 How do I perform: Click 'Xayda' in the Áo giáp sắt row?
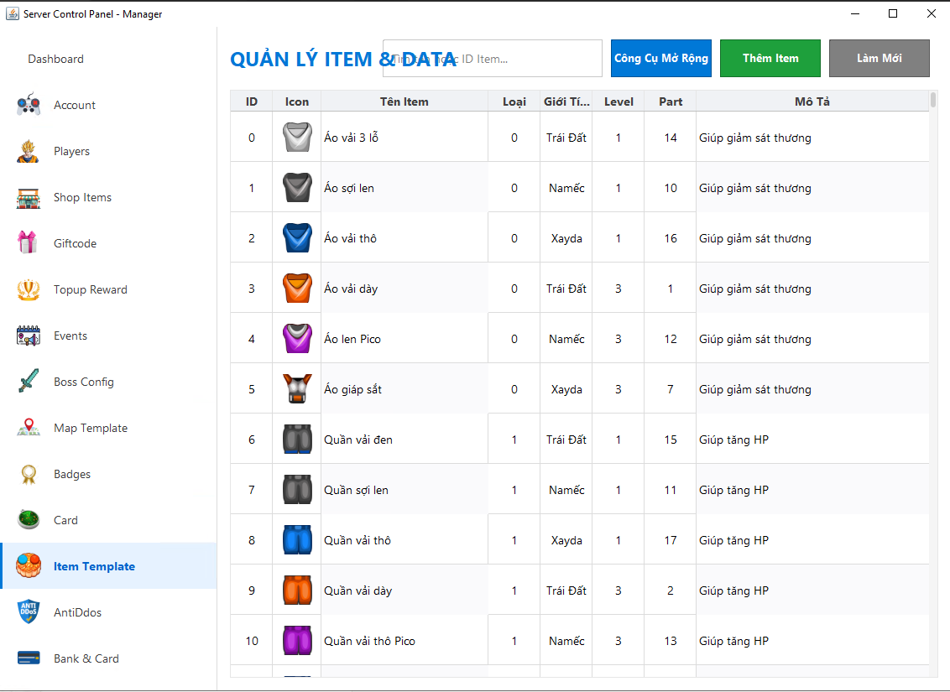pyautogui.click(x=566, y=389)
